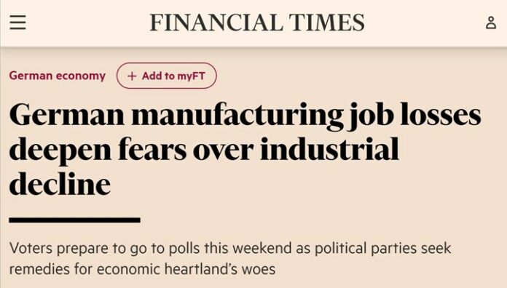
Task: Click 'political parties seek' in the standfirst
Action: [382, 248]
